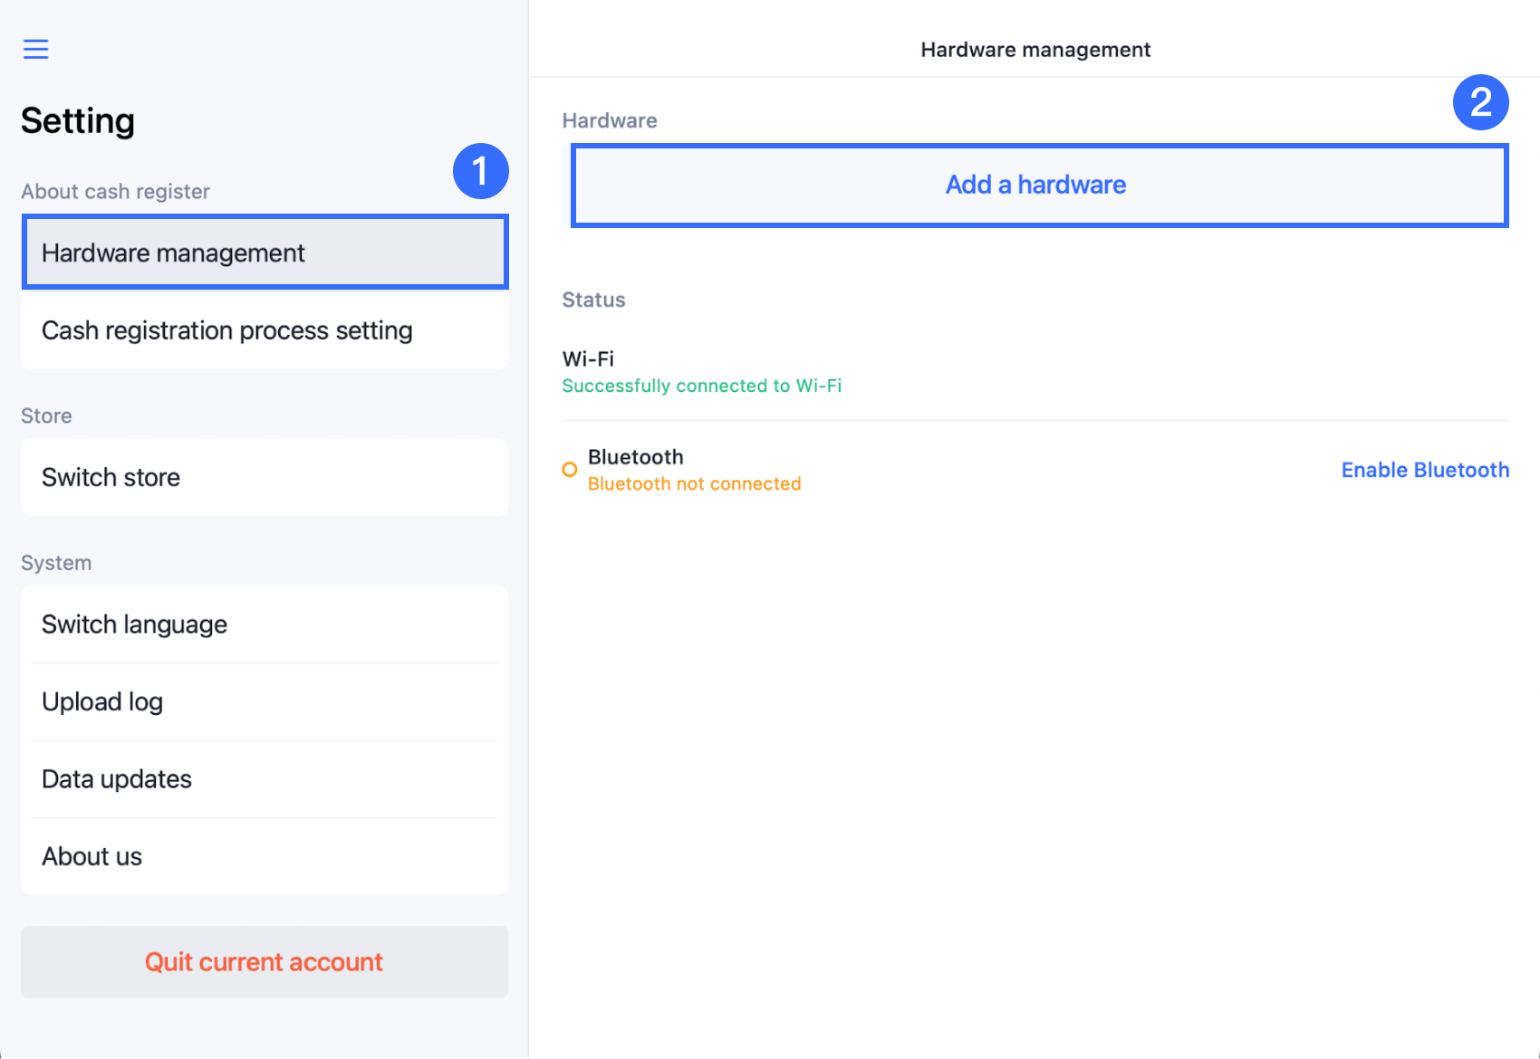
Task: Click the step 2 number badge
Action: pos(1480,102)
